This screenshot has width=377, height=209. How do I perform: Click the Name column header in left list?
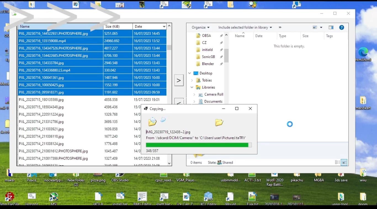click(x=60, y=26)
